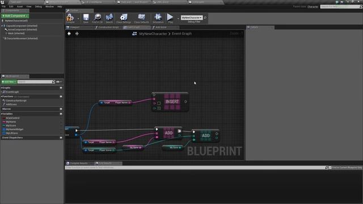Toggle Find in Current Blueprint Only checkbox

pos(330,168)
